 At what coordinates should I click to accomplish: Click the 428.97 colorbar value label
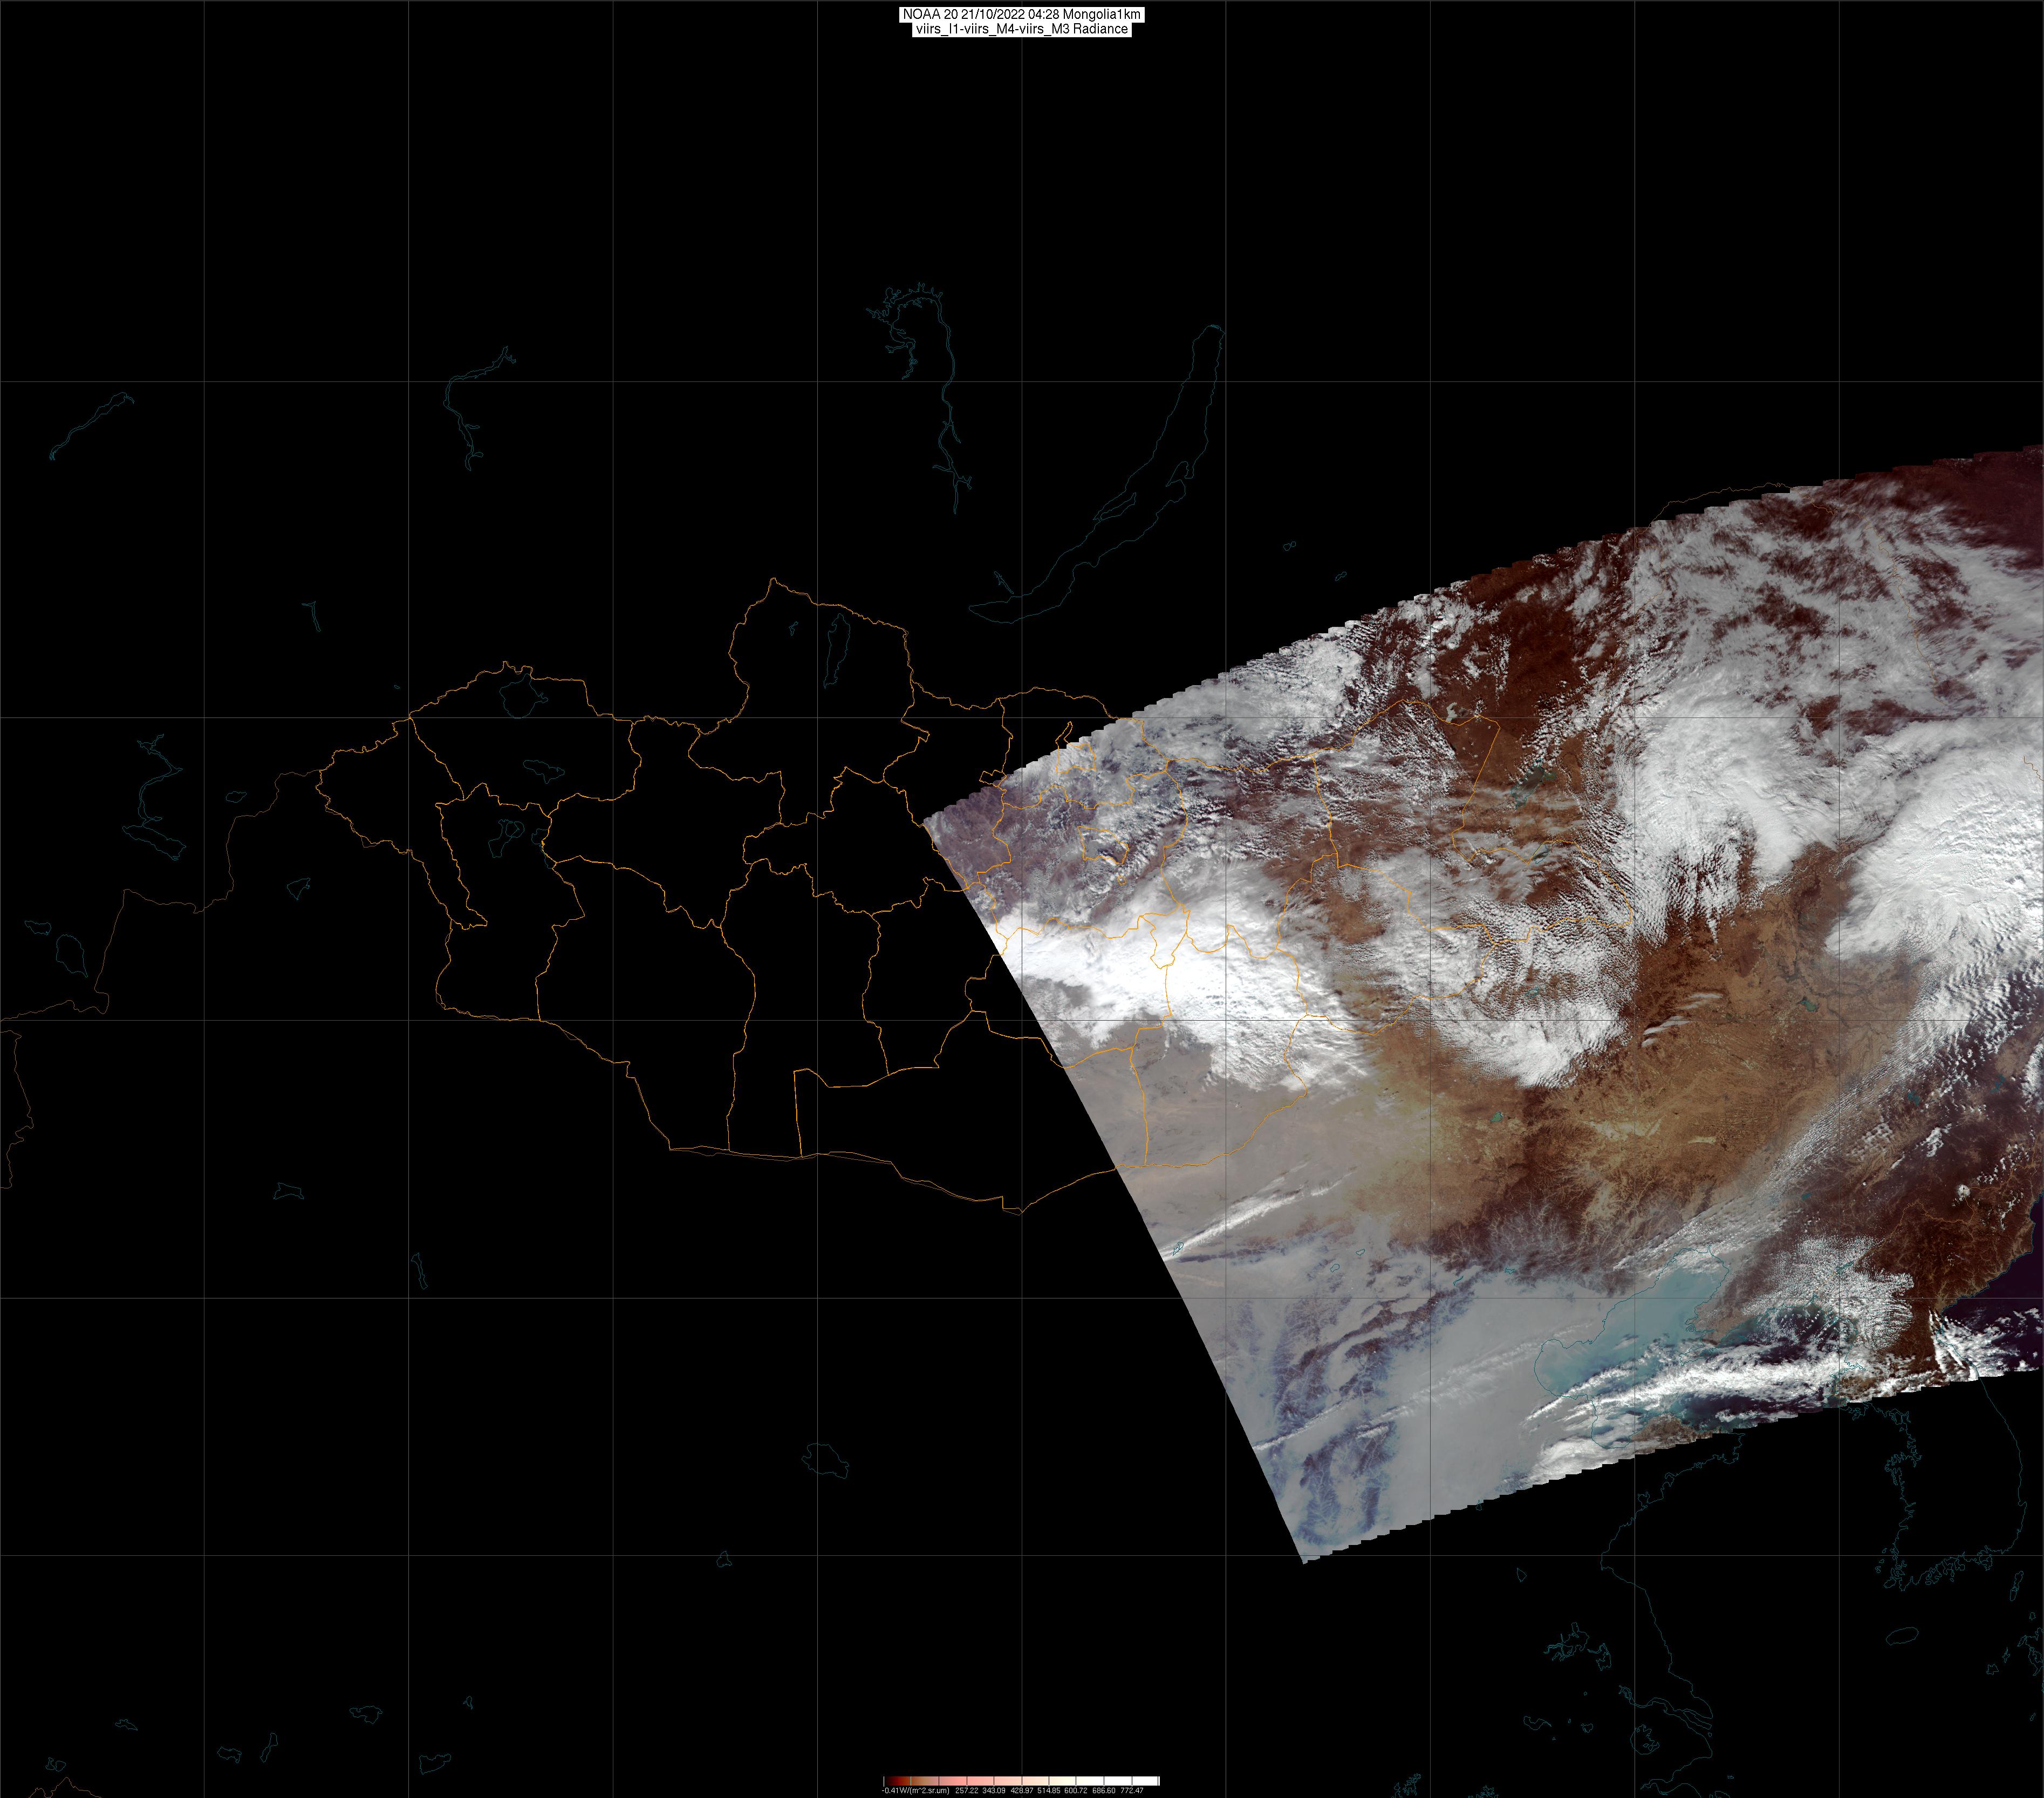(1022, 1791)
